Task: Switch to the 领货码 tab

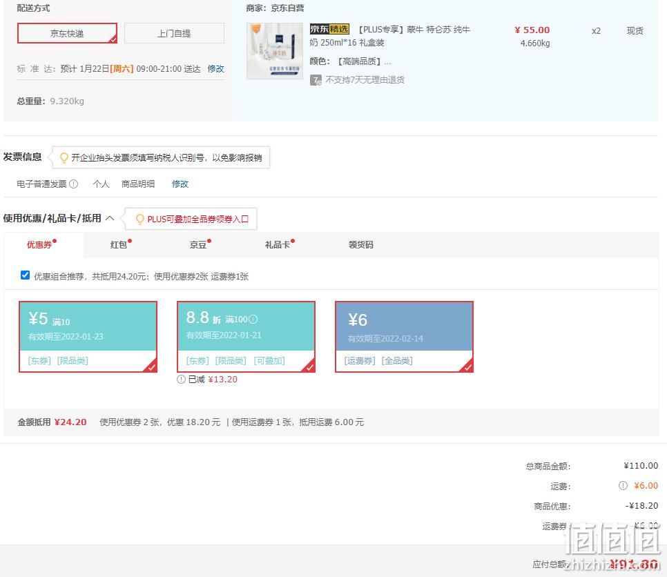Action: [360, 244]
